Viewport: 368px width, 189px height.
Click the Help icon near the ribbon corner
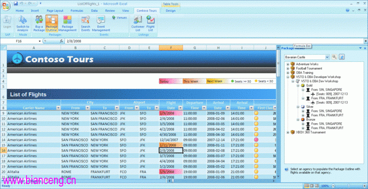[347, 11]
